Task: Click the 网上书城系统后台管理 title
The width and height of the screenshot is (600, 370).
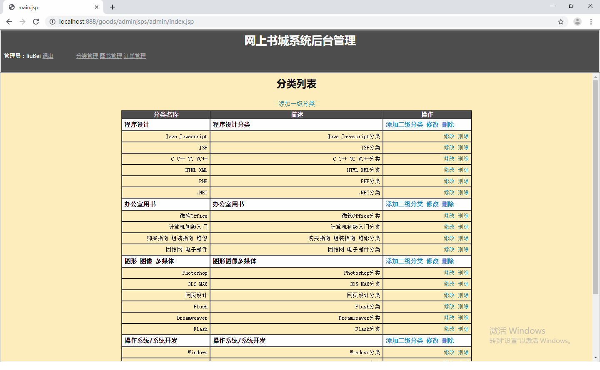Action: tap(300, 40)
